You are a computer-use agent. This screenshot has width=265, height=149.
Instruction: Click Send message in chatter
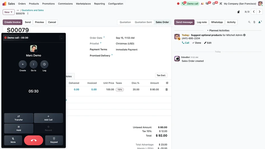tap(184, 22)
